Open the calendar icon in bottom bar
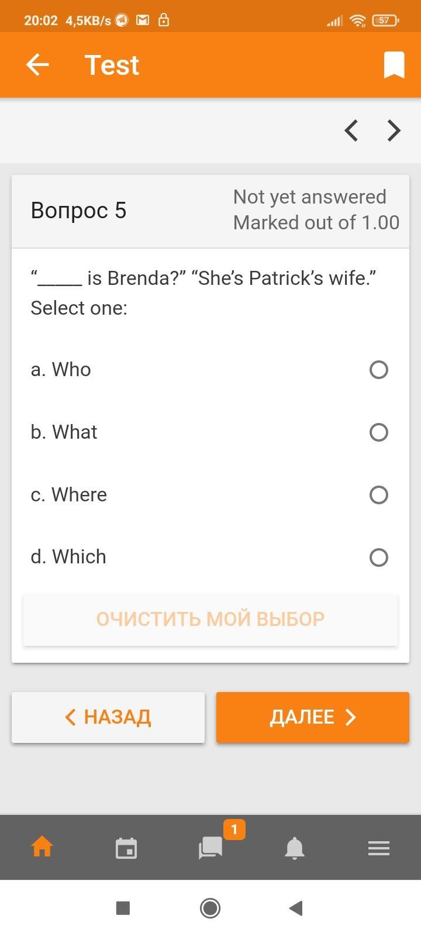Viewport: 421px width, 936px height. [126, 848]
